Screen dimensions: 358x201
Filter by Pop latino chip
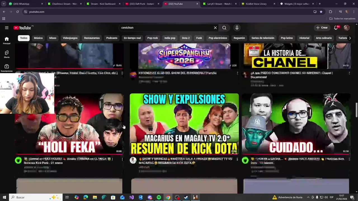pyautogui.click(x=287, y=38)
